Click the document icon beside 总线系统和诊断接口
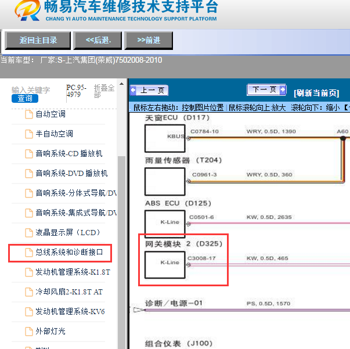 coord(29,253)
